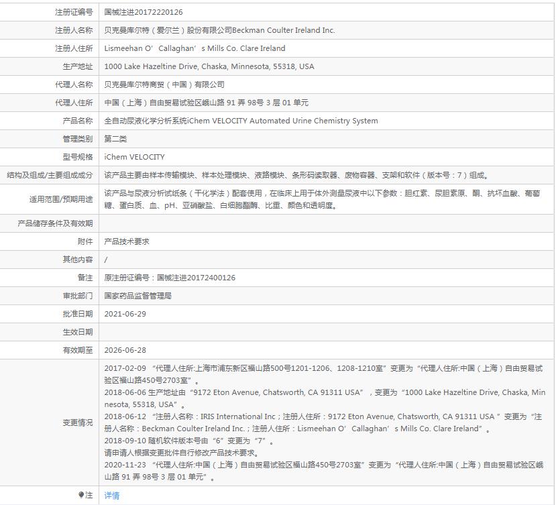Select expiry date 2026-06-28

(x=125, y=349)
